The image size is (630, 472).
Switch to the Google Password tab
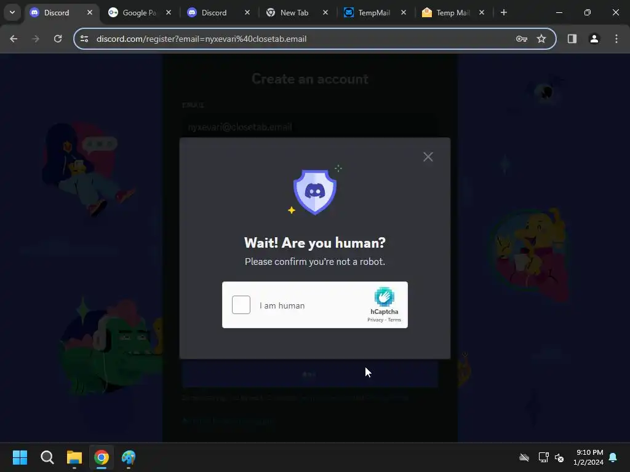coord(138,12)
